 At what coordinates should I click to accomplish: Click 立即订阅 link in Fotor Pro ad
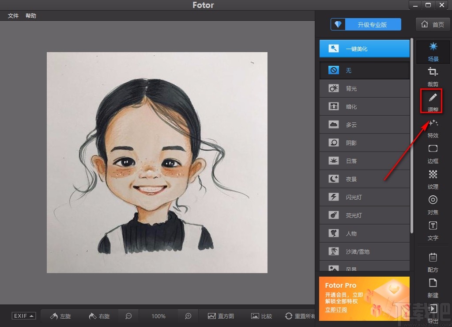tap(336, 310)
